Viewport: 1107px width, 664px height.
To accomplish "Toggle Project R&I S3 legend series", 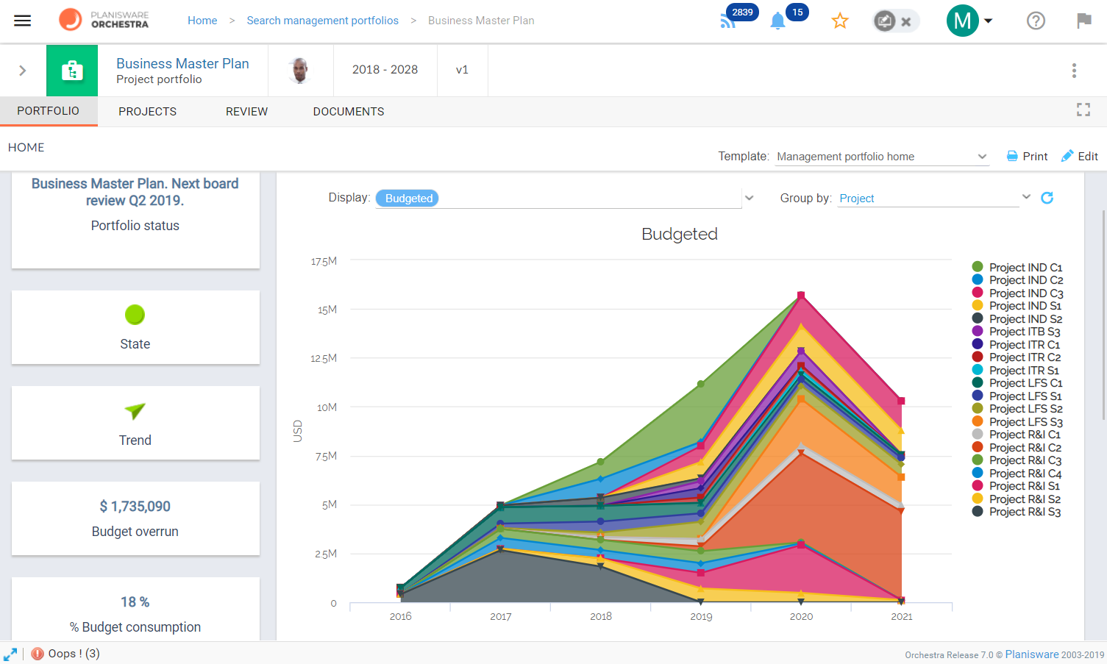I will 1017,512.
